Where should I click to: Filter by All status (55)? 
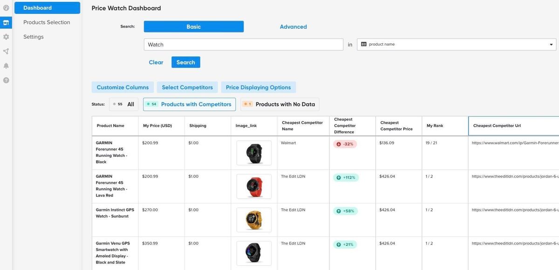[x=124, y=104]
